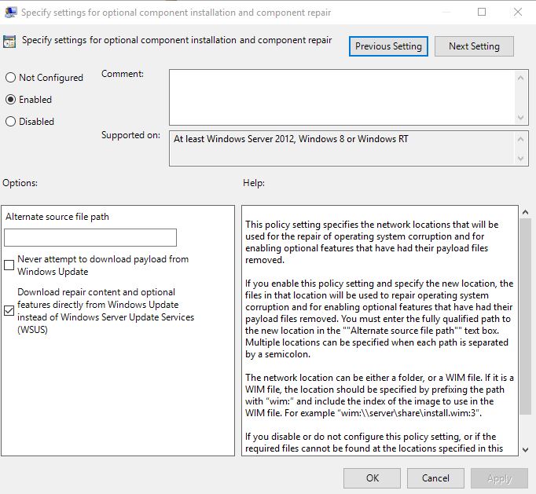This screenshot has width=536, height=494.
Task: Click the policy icon in the title bar
Action: pos(10,13)
